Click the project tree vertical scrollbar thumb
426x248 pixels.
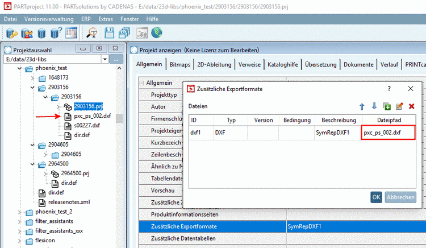tap(119, 118)
